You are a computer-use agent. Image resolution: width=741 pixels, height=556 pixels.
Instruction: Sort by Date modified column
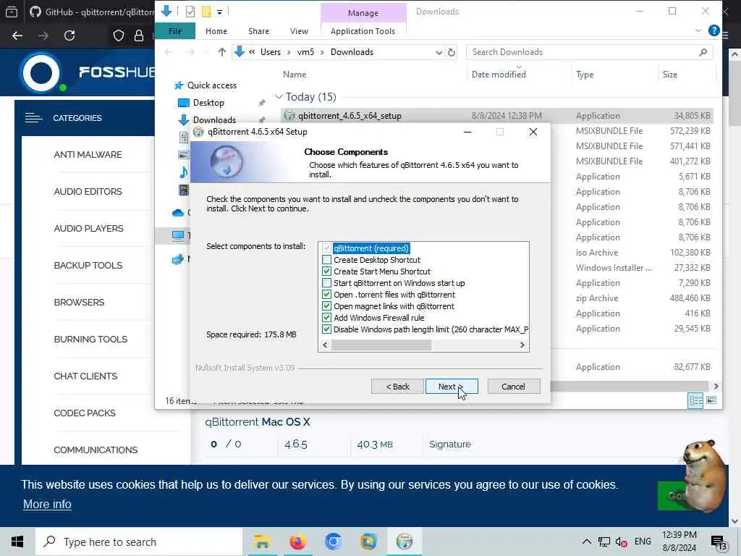(499, 75)
